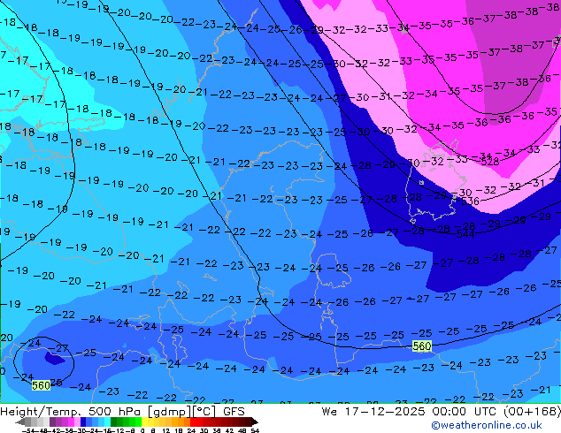Select the "500 hPa" pressure level text
The height and width of the screenshot is (433, 561).
115,412
